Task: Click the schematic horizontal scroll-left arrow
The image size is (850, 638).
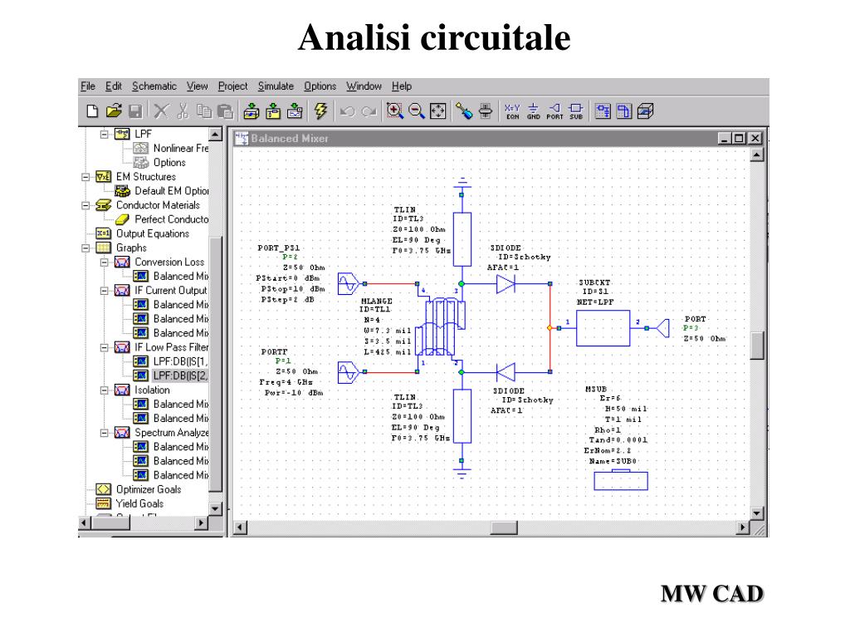Action: coord(240,528)
